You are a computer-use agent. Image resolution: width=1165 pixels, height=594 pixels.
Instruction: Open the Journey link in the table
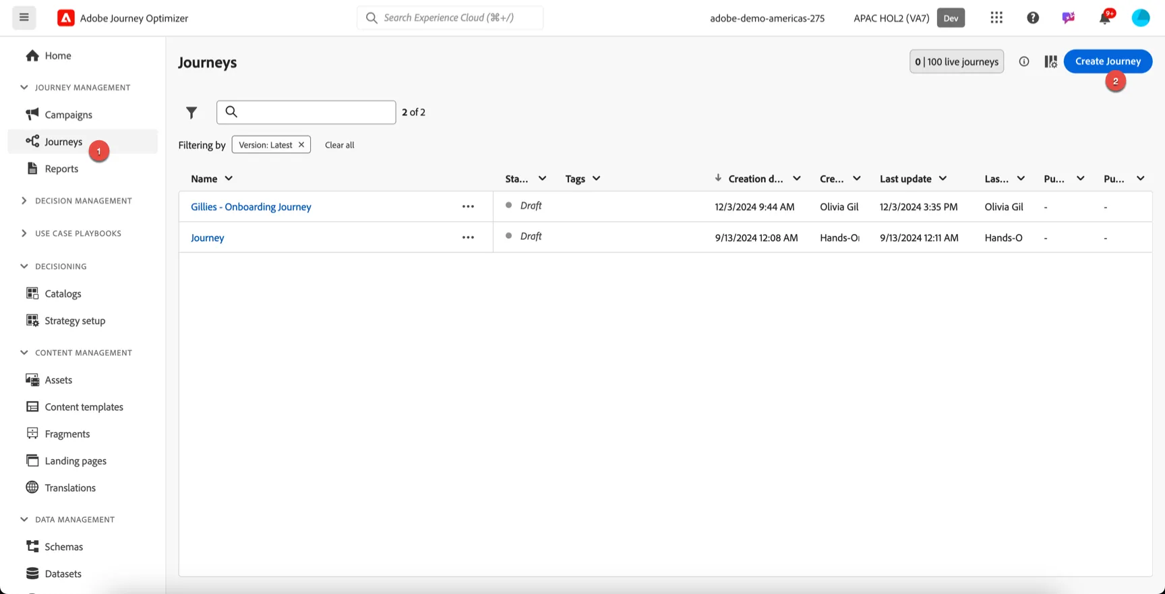coord(207,238)
